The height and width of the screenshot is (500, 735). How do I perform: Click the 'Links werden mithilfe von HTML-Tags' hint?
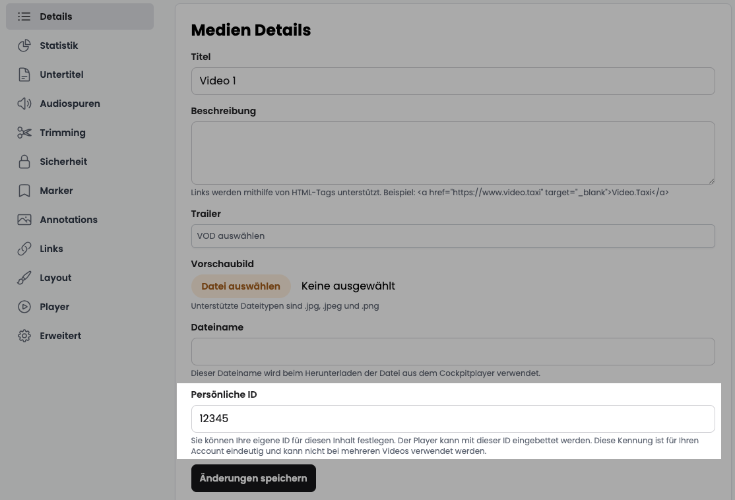430,193
